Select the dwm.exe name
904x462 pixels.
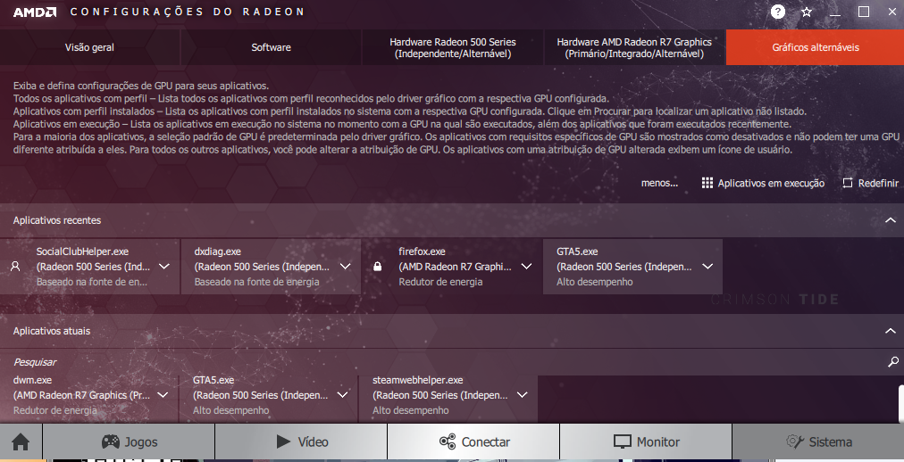click(32, 380)
